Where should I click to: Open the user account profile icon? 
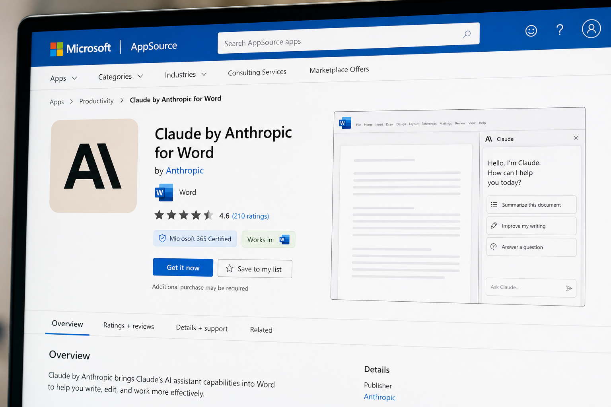(591, 29)
